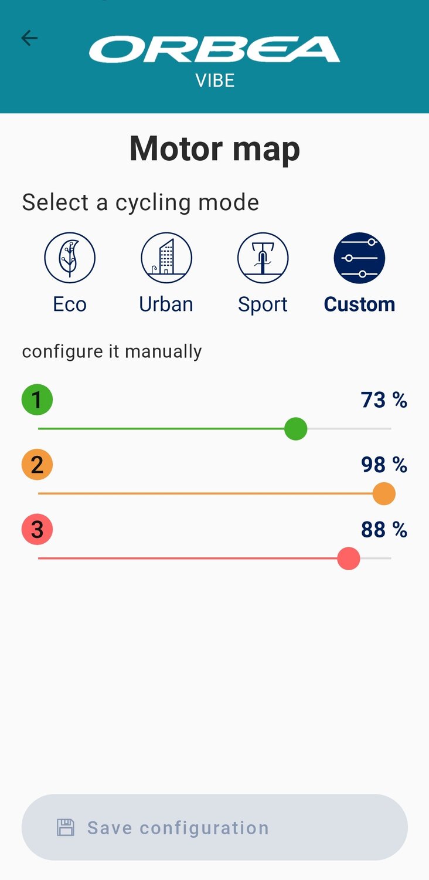Click the 73 % value for level 1
Image resolution: width=429 pixels, height=880 pixels.
click(x=384, y=400)
